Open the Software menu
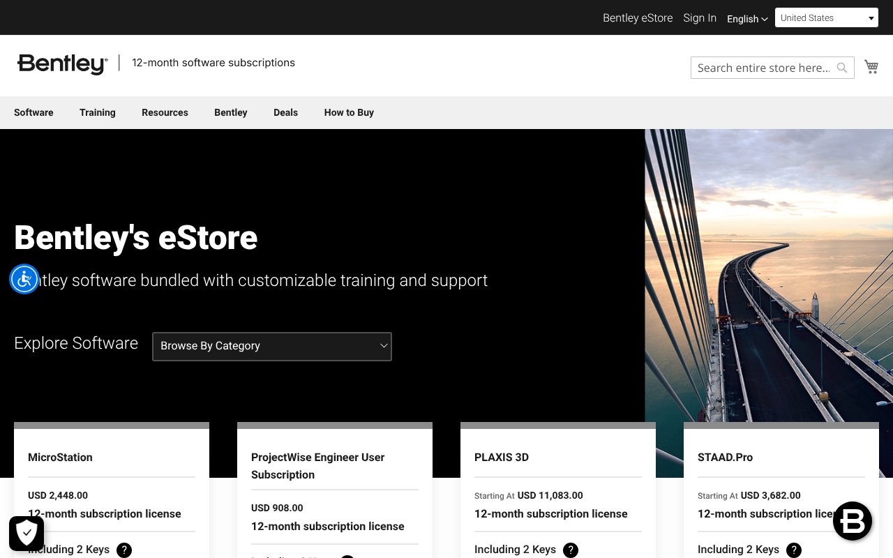Screen dimensions: 893x558 coord(33,112)
